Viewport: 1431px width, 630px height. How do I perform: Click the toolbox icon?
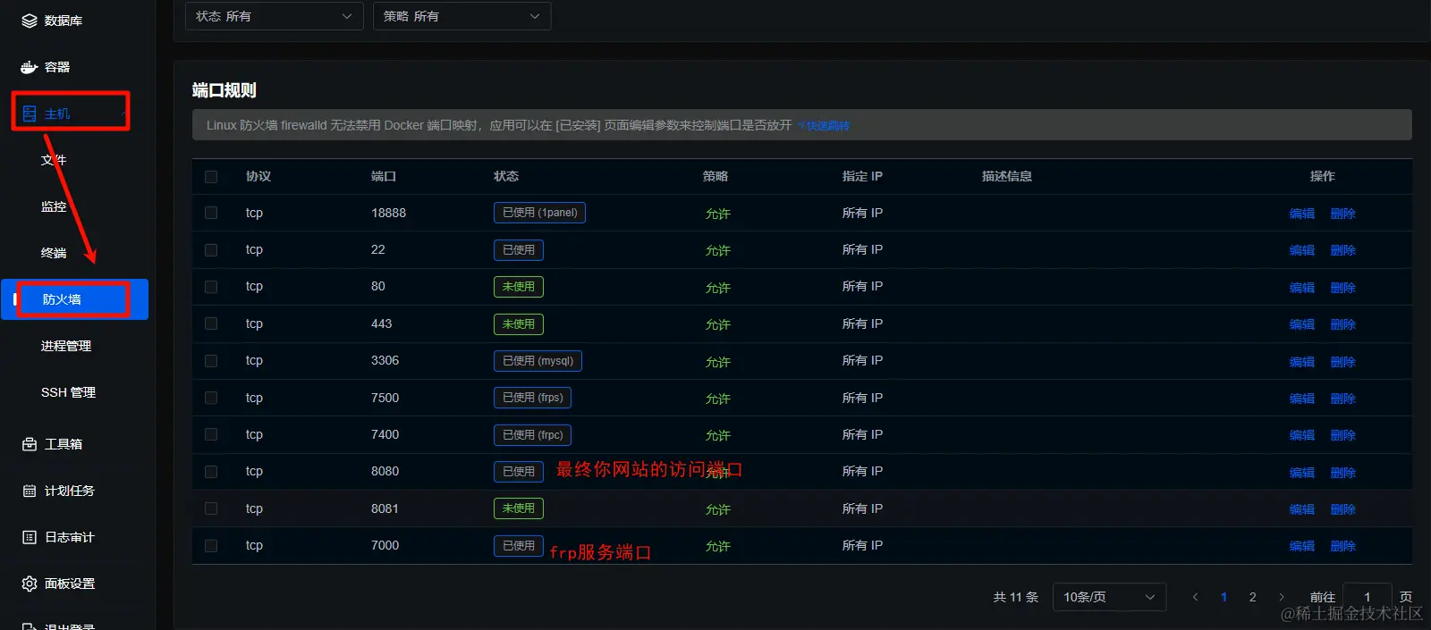point(30,444)
